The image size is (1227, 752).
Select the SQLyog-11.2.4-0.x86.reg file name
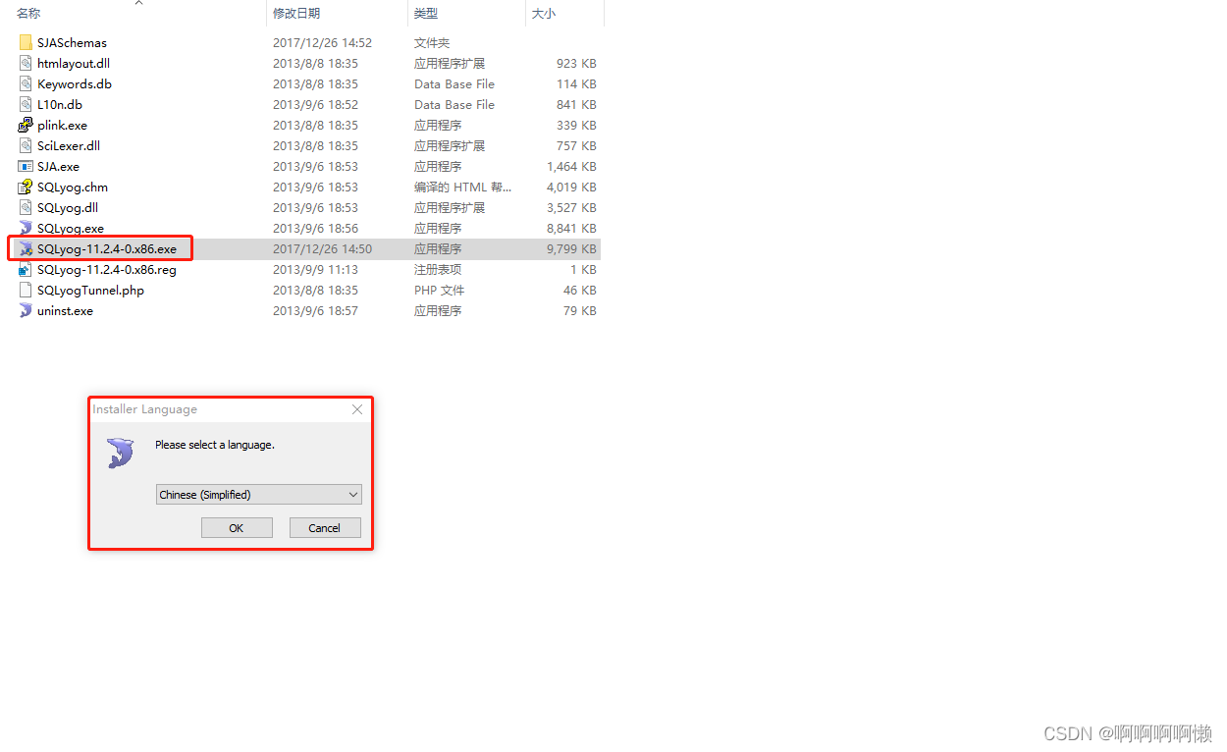(107, 269)
